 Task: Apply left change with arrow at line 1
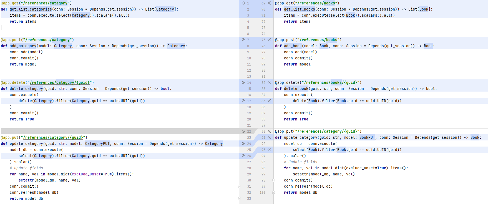243,3
